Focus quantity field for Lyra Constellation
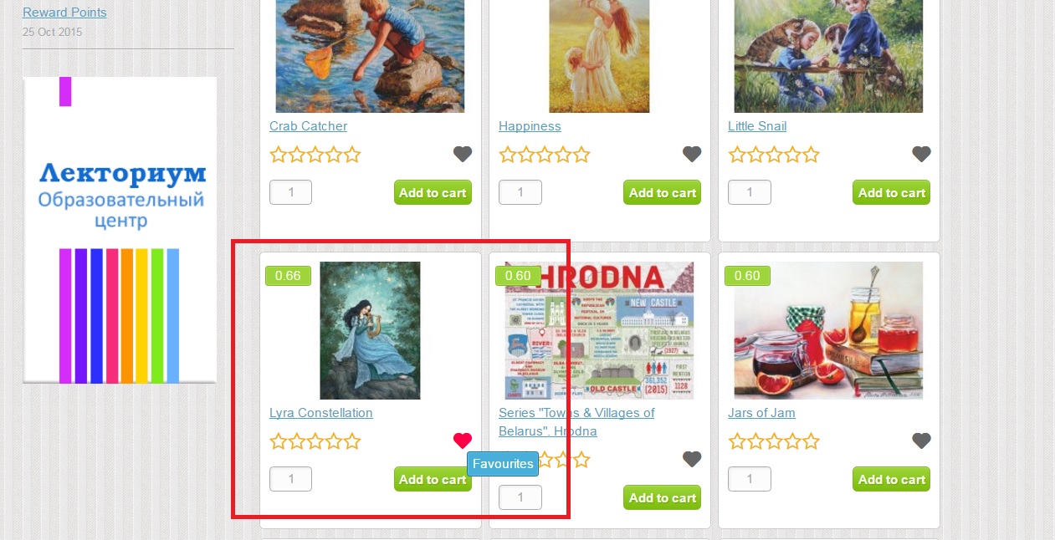Viewport: 1055px width, 540px height. click(x=290, y=479)
